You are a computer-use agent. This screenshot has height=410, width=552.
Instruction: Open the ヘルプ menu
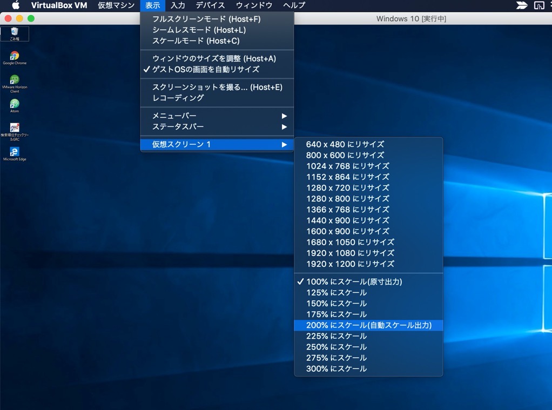coord(294,5)
